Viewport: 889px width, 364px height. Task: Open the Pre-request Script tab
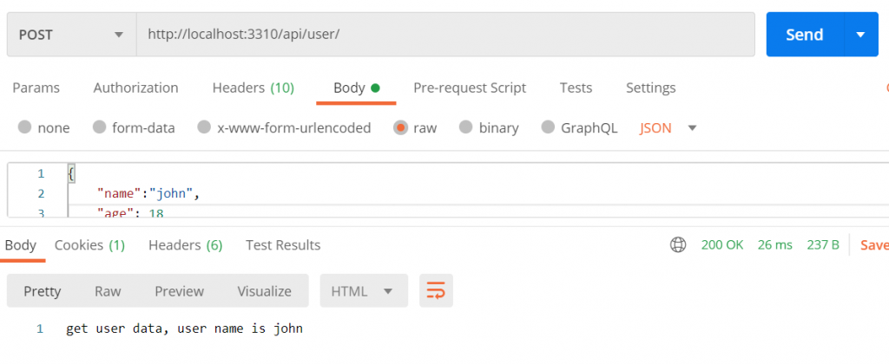pyautogui.click(x=470, y=88)
